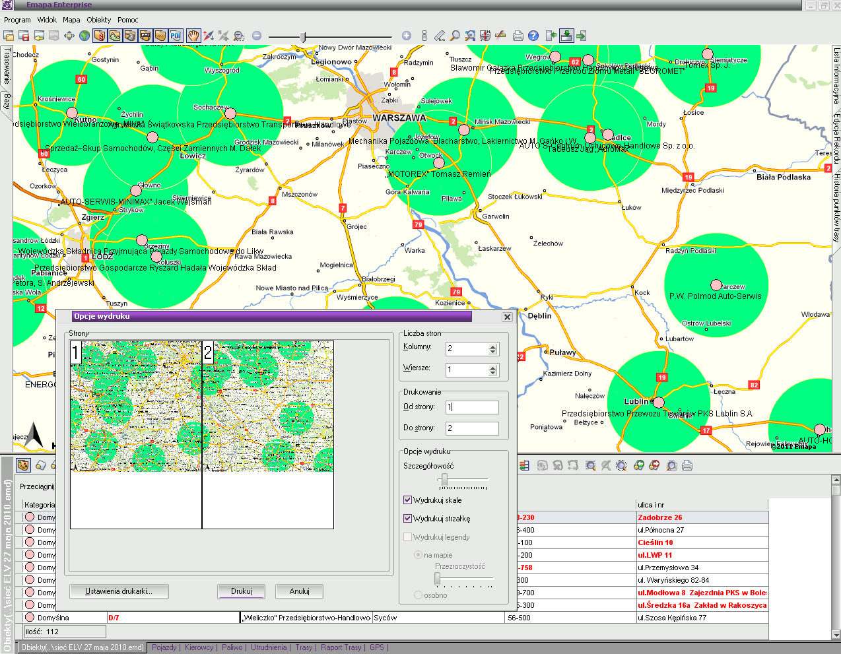The width and height of the screenshot is (841, 654).
Task: Close the Opcje wydruku dialog
Action: (x=507, y=317)
